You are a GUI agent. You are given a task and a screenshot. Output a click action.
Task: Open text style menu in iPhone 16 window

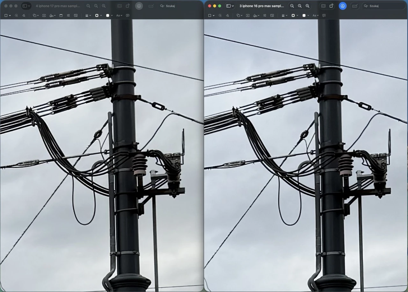pyautogui.click(x=315, y=15)
